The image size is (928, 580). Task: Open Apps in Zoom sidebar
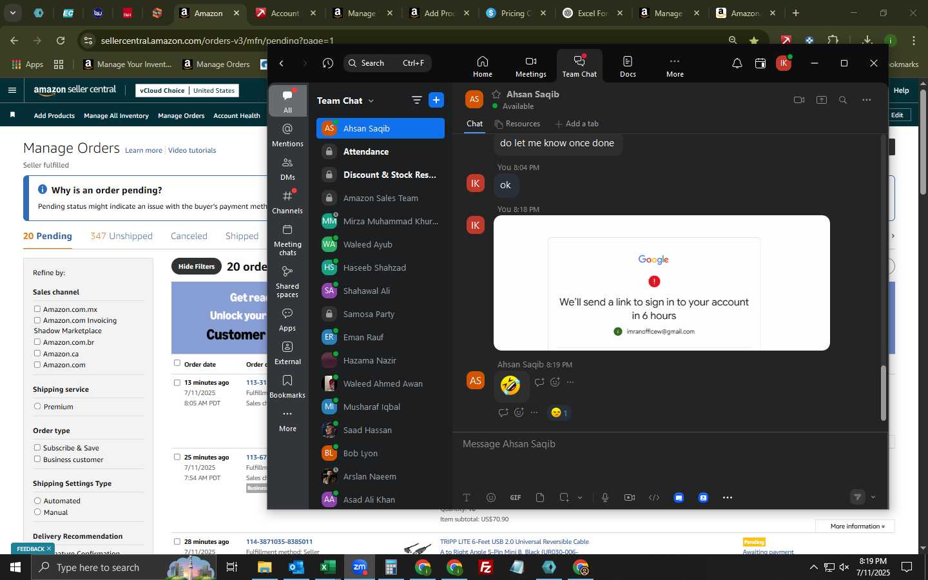click(x=287, y=320)
